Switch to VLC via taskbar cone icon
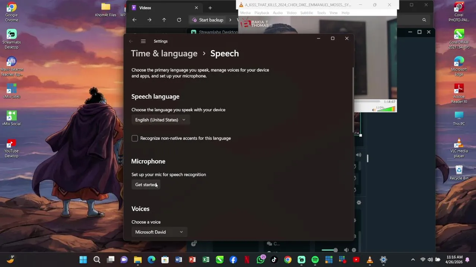This screenshot has height=267, width=476. 370,260
